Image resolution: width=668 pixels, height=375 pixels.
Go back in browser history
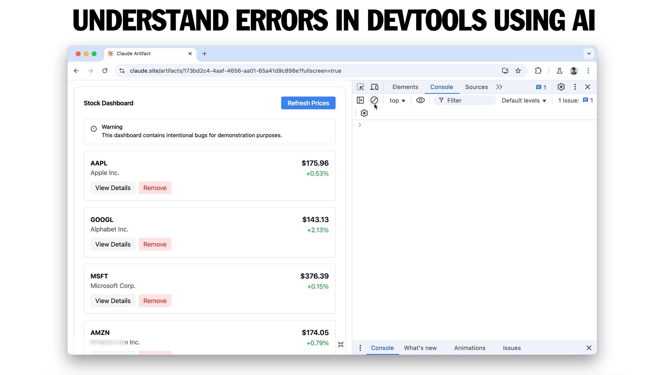coord(76,71)
